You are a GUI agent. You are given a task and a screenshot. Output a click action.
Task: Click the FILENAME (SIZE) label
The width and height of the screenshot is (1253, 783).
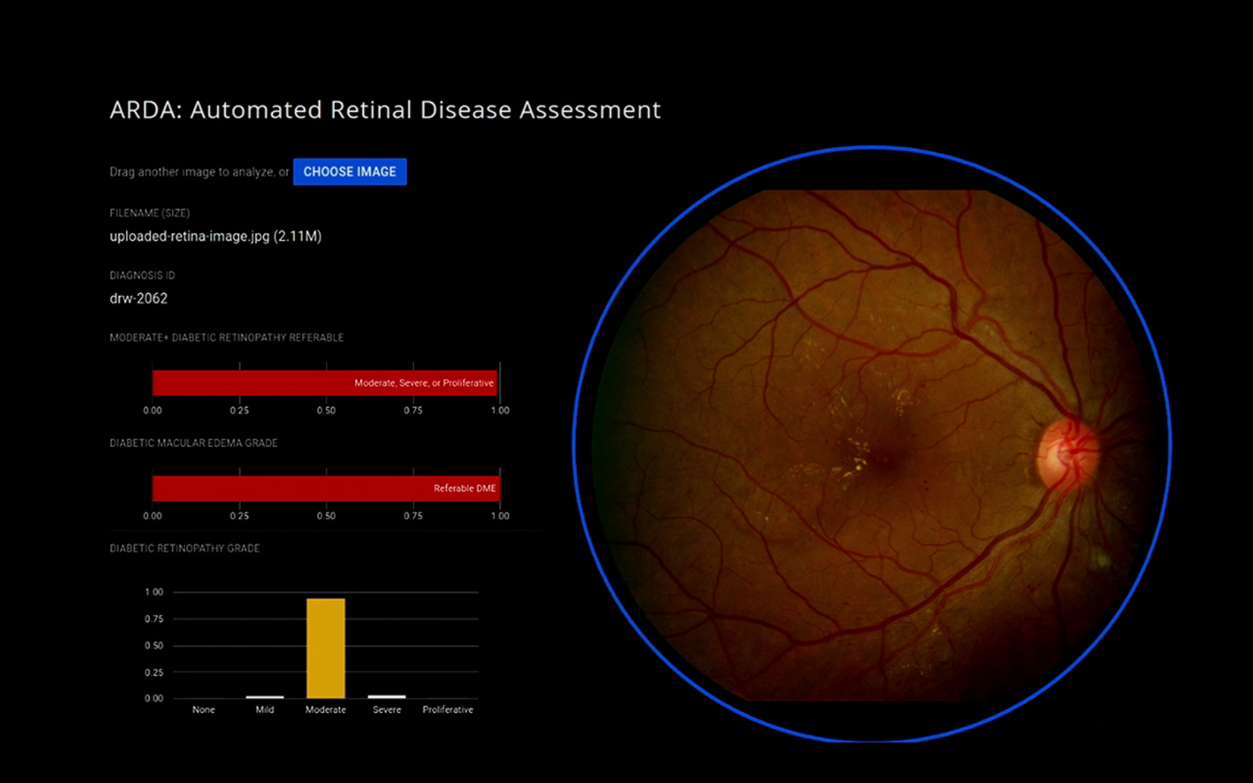(x=149, y=213)
